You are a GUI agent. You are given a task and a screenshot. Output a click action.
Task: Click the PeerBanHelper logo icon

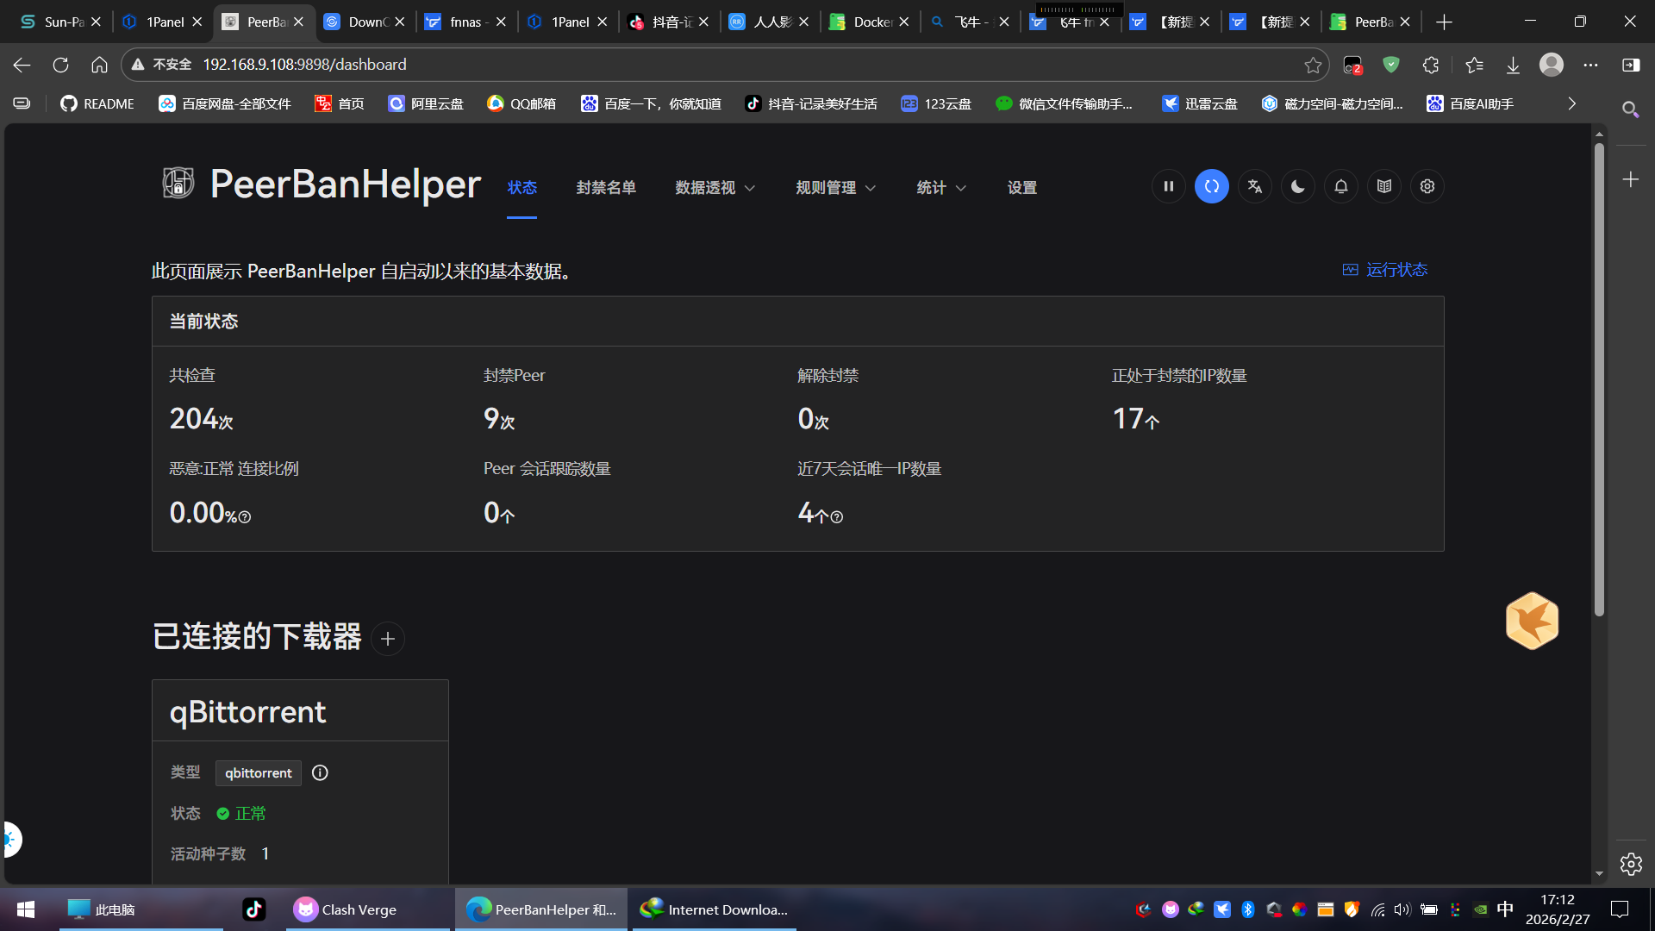coord(178,184)
